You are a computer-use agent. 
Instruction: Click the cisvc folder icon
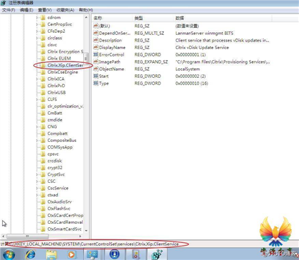[x=43, y=45]
